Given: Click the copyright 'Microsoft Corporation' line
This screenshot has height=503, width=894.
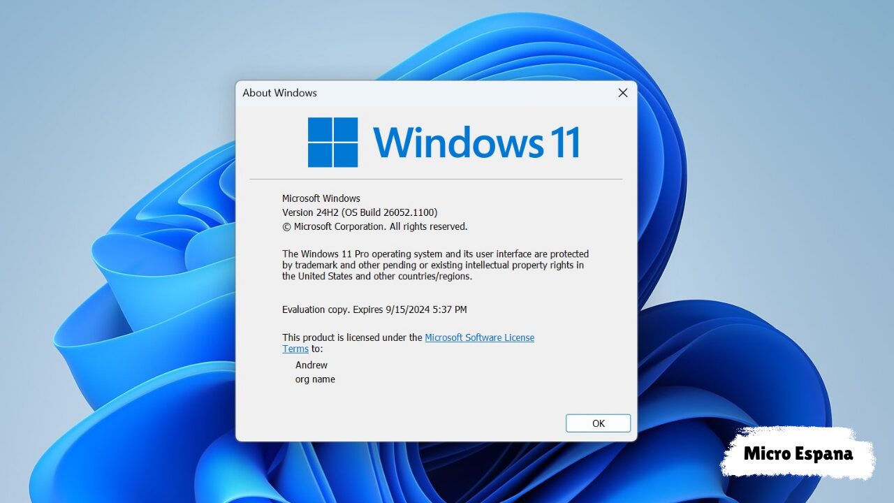Looking at the screenshot, I should tap(375, 226).
